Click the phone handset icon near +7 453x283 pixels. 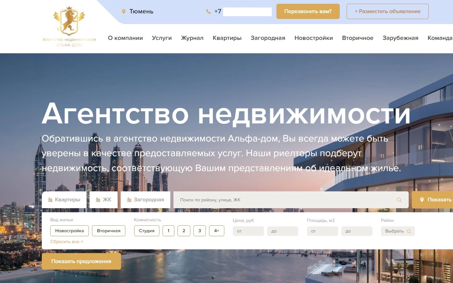click(x=208, y=11)
